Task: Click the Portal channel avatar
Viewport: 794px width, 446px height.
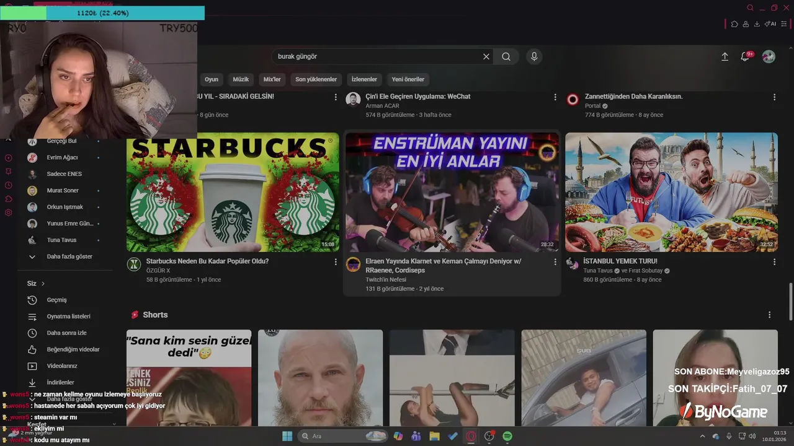Action: (x=573, y=100)
